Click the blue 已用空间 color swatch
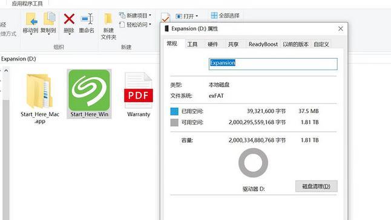391x220 pixels. pos(174,111)
